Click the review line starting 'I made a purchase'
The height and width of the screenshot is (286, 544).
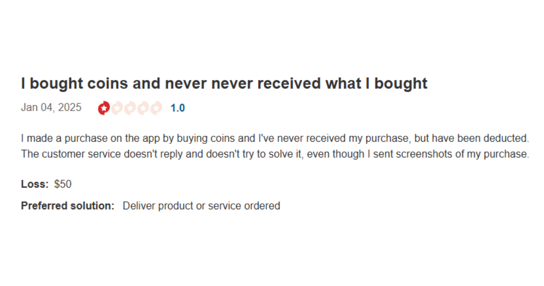pyautogui.click(x=275, y=138)
